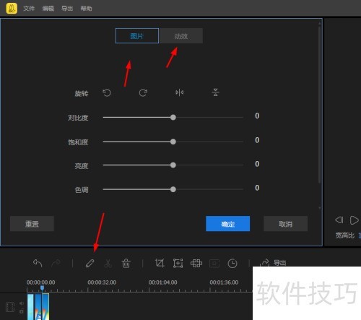The image size is (361, 320).
Task: Rotate image counterclockwise
Action: click(107, 92)
